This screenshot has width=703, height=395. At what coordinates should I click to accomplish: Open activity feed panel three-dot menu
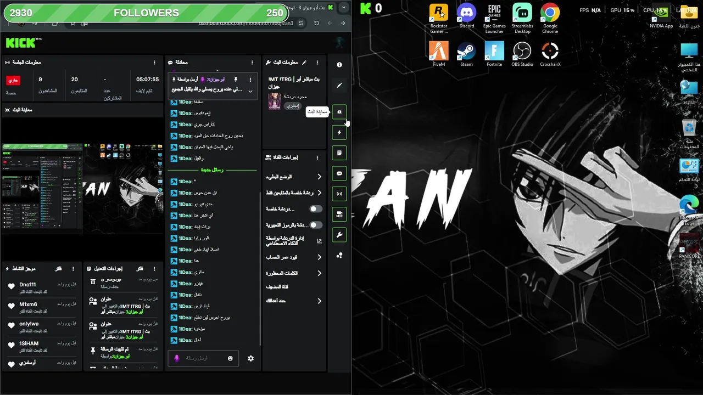coord(74,269)
